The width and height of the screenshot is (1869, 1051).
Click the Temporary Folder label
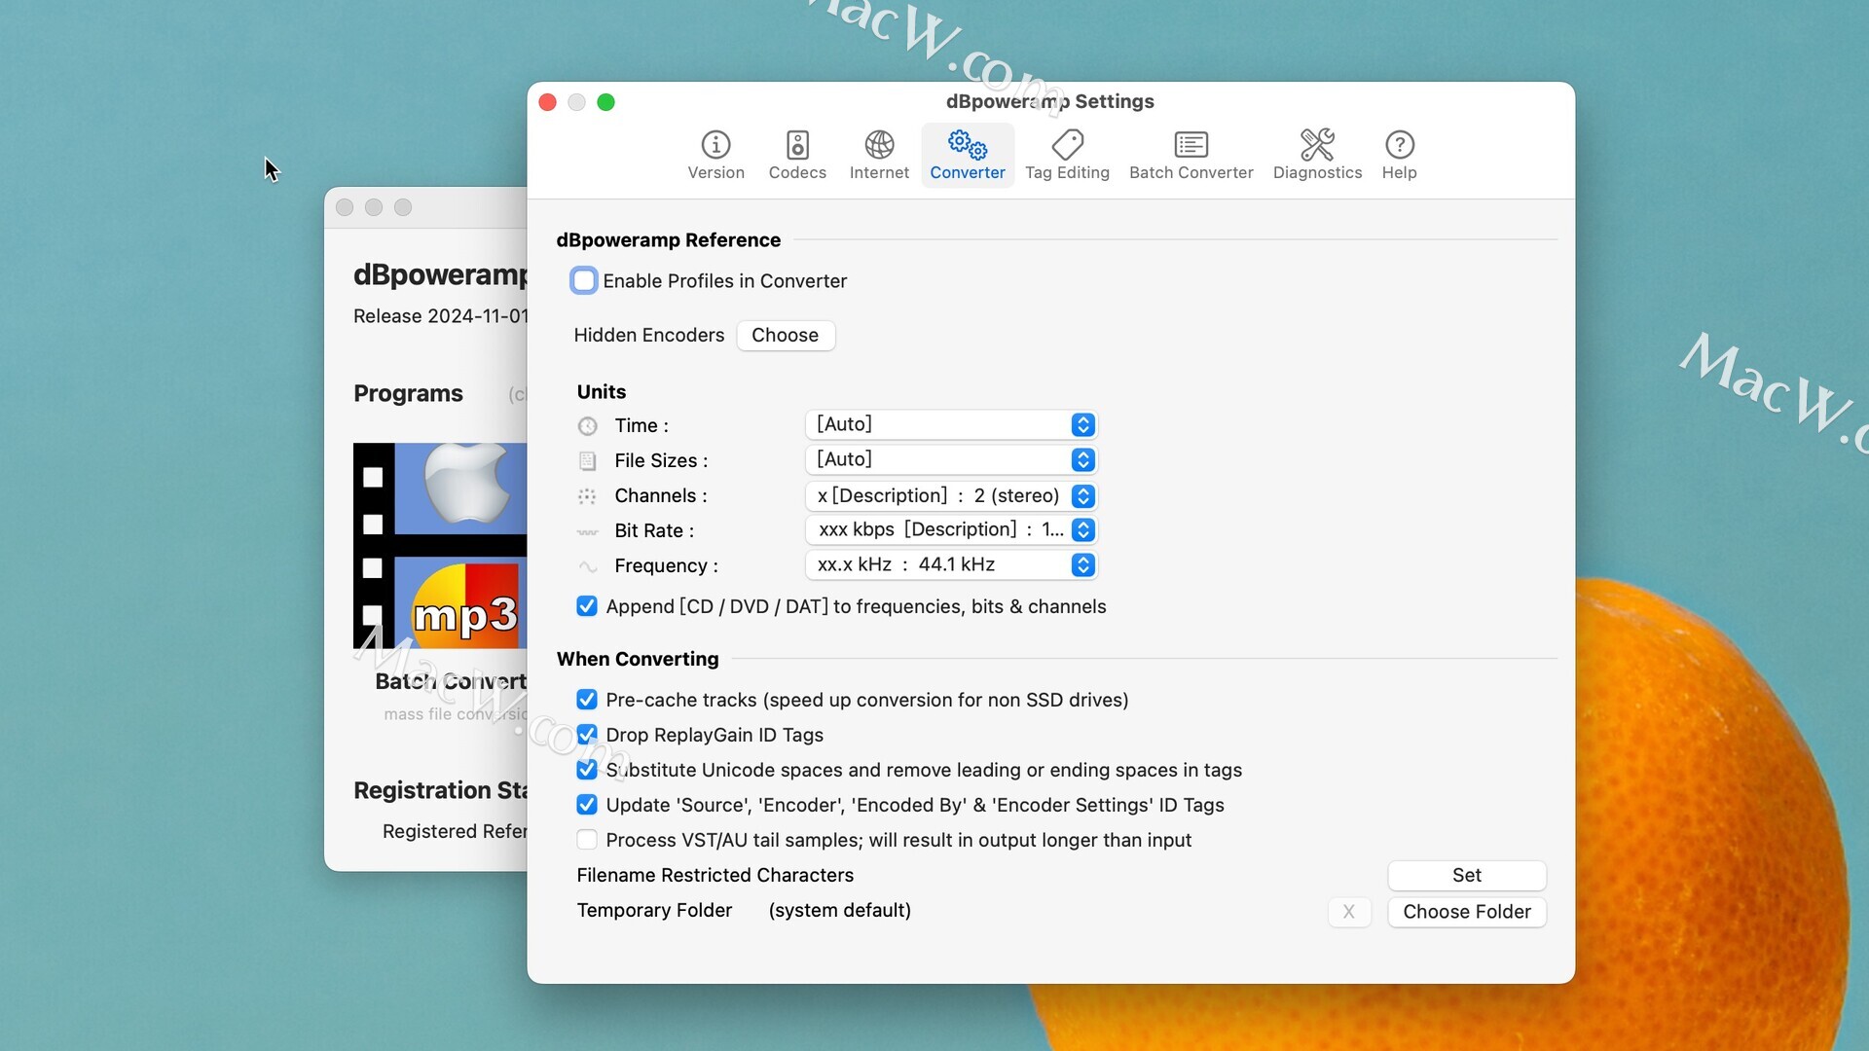(x=654, y=911)
